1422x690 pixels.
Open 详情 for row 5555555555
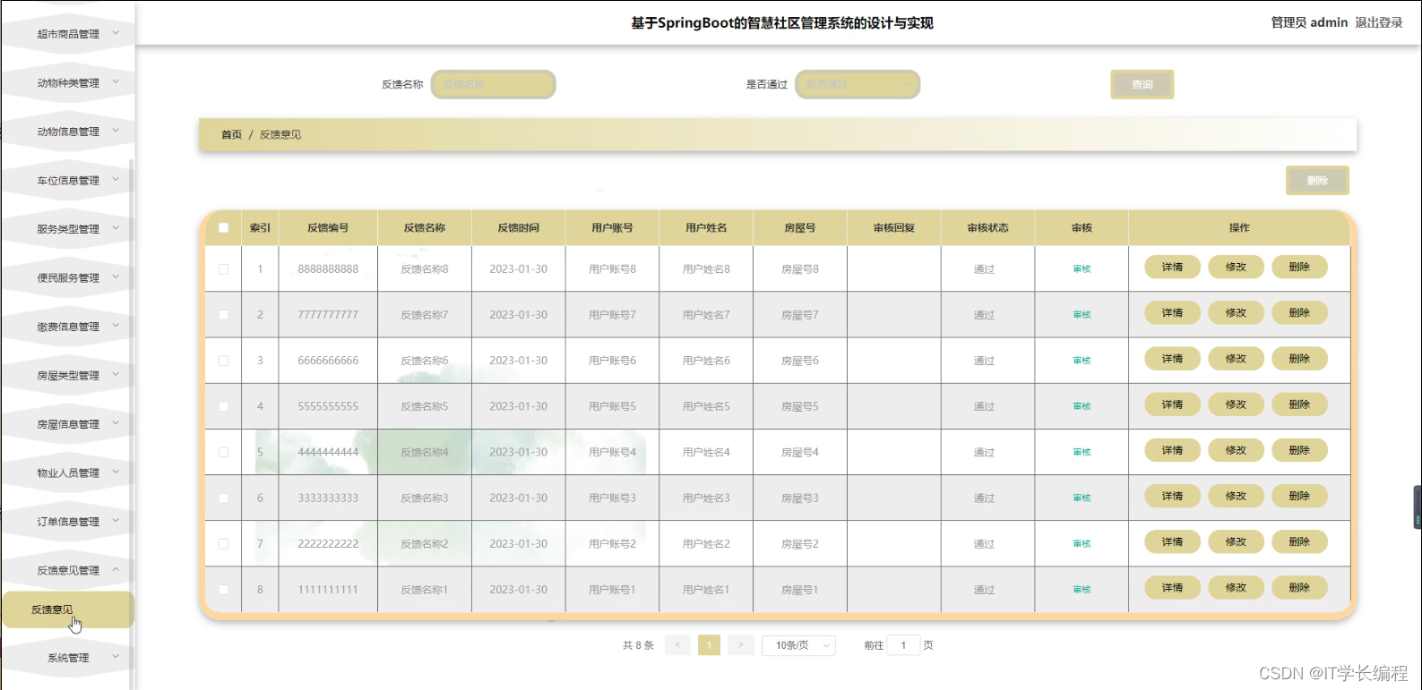(1172, 405)
